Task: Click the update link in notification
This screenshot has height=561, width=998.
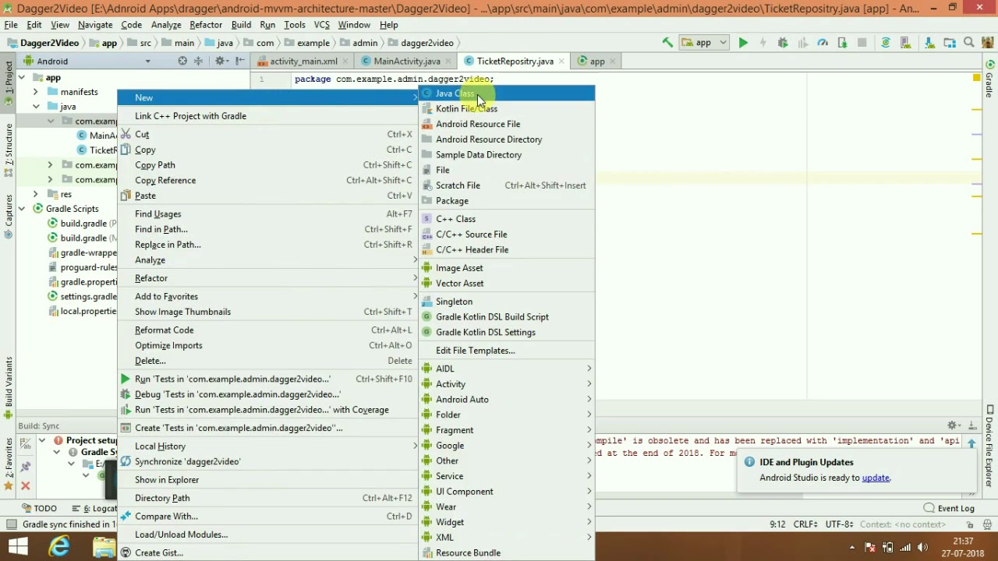Action: pos(876,478)
